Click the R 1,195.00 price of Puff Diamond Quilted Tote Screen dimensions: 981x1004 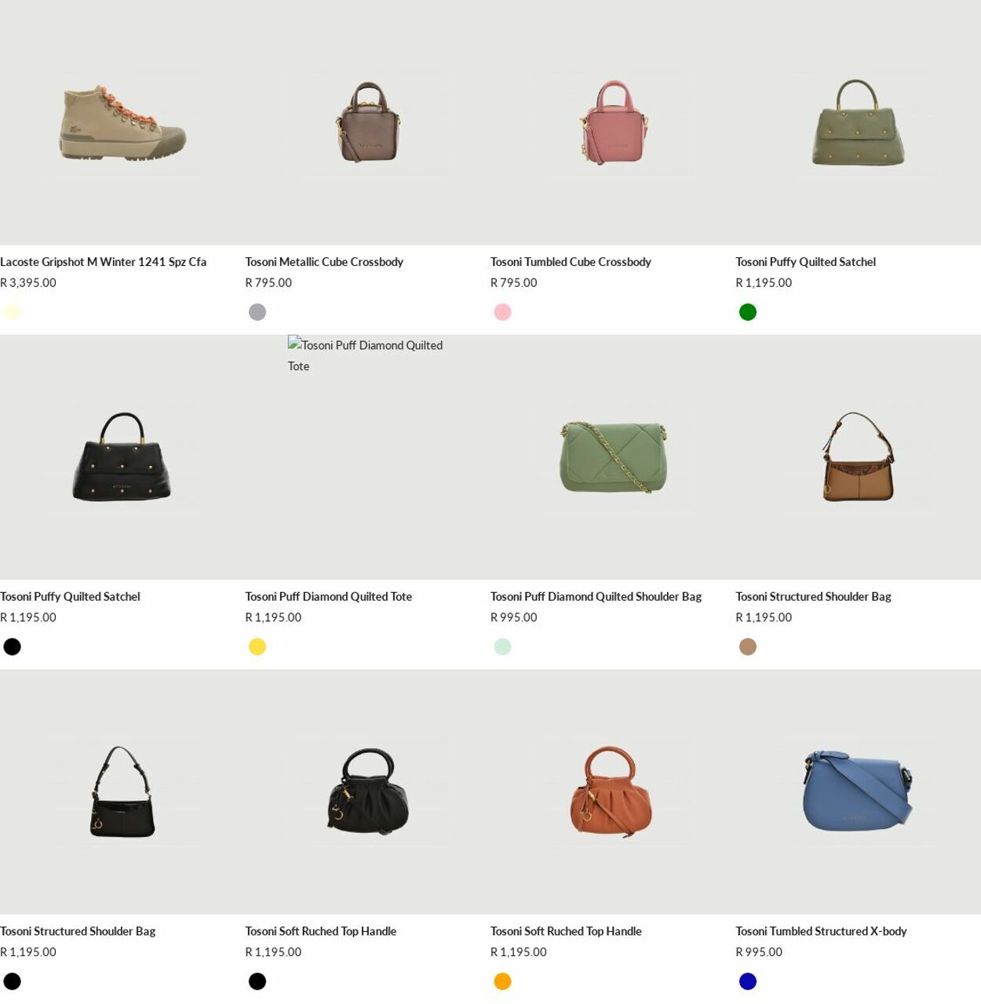pos(273,618)
